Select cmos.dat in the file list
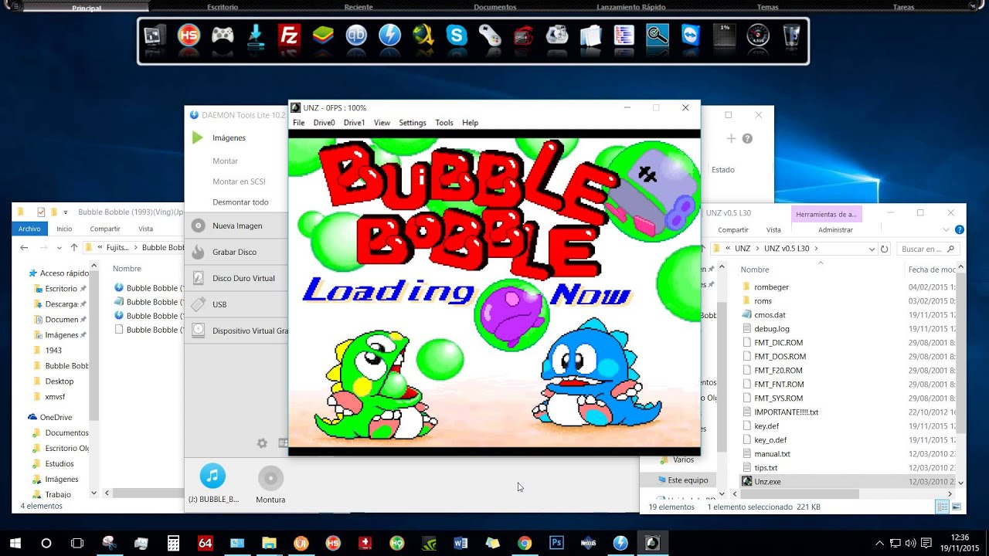 (770, 314)
